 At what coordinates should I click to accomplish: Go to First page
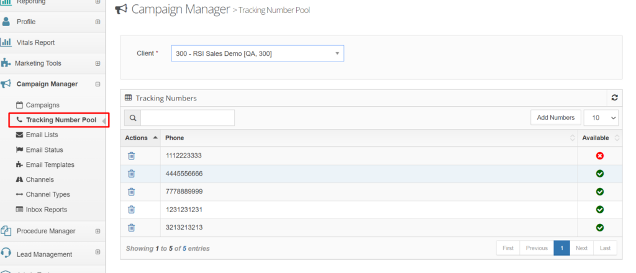pyautogui.click(x=508, y=248)
